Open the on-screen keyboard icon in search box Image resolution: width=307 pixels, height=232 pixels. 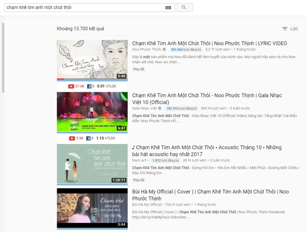(x=168, y=8)
